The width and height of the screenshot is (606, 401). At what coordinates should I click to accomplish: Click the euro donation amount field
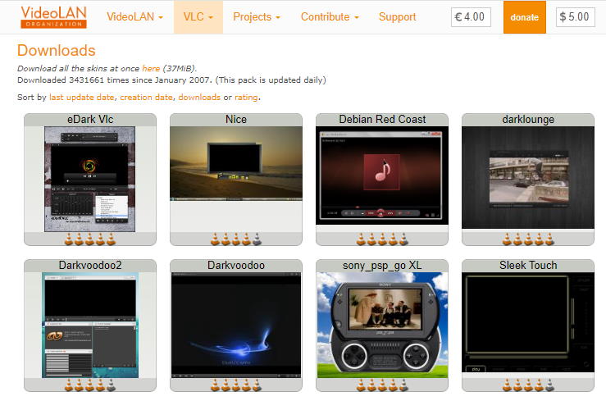click(471, 17)
